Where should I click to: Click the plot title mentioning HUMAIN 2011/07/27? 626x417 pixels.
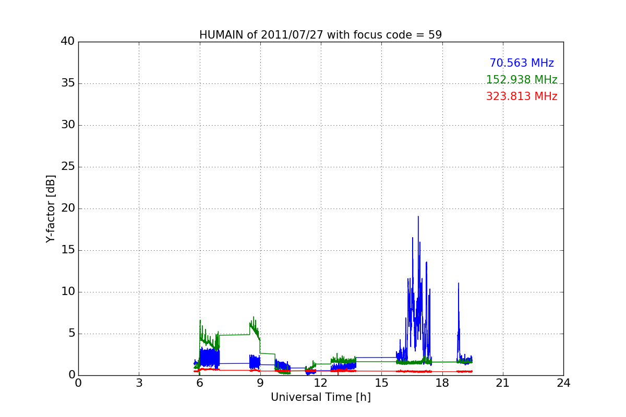pos(320,35)
